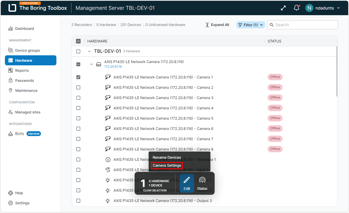Click the ndadunts user avatar

point(309,8)
